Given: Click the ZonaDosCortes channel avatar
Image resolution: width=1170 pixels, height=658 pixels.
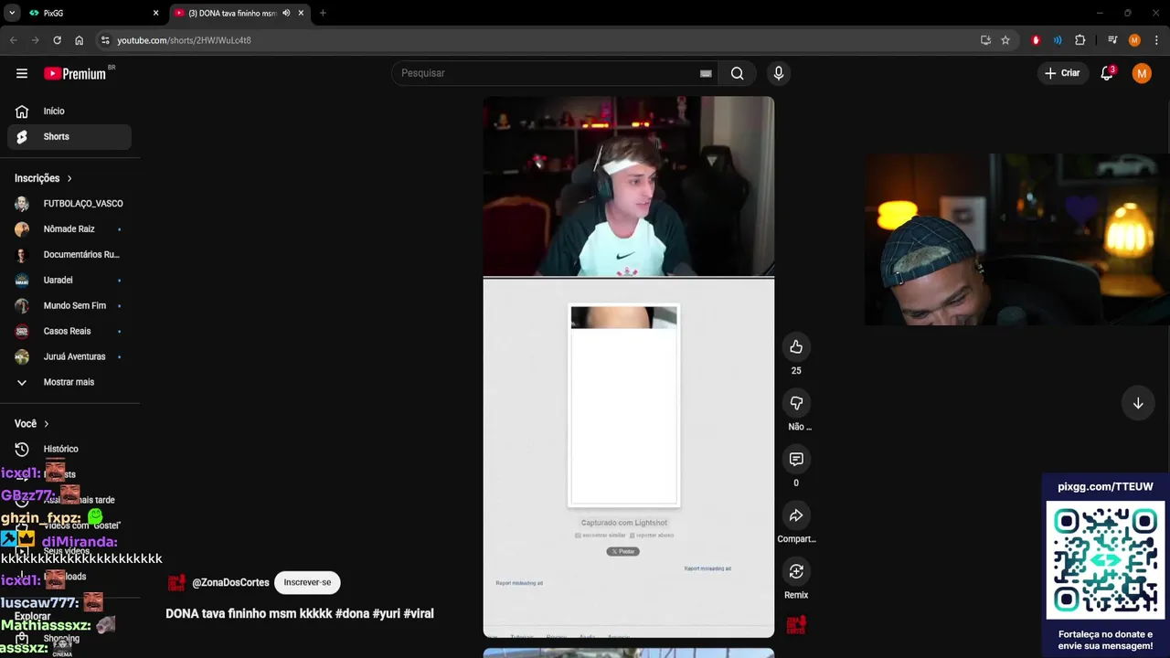Looking at the screenshot, I should (x=176, y=582).
